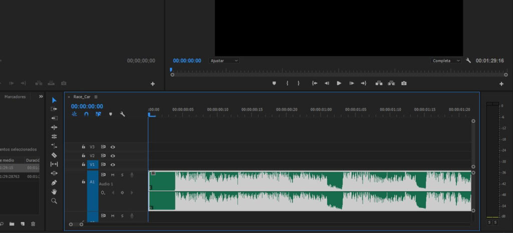Screen dimensions: 513x233
Task: Open the Completa playback resolution dropdown
Action: (446, 60)
